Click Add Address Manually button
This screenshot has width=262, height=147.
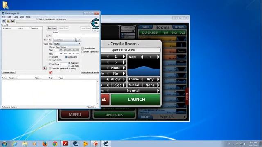[90, 73]
